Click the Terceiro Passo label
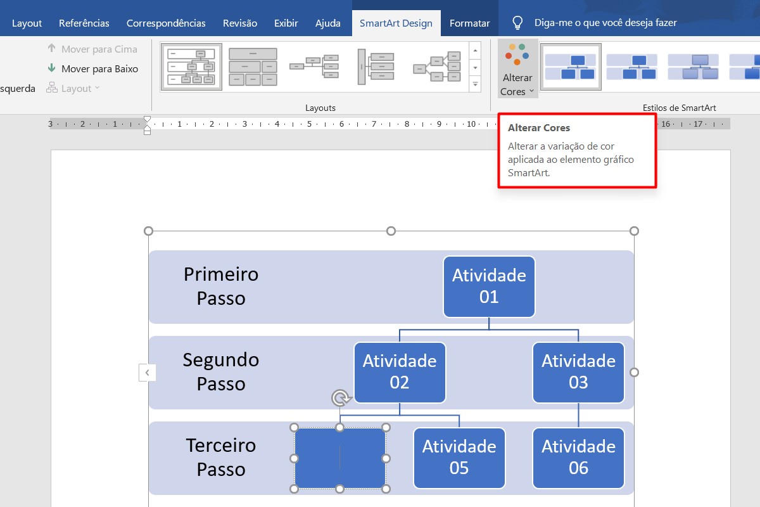 [x=221, y=457]
